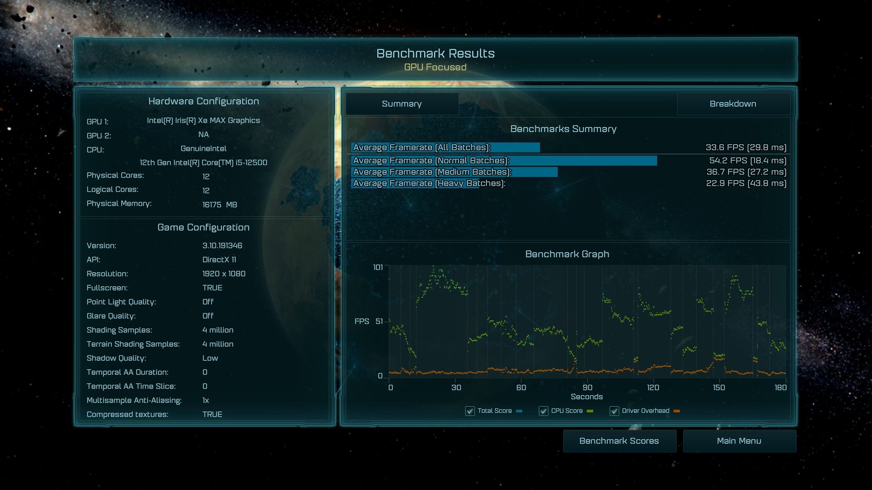Click the 90 seconds graph axis marker
872x490 pixels.
click(x=587, y=387)
